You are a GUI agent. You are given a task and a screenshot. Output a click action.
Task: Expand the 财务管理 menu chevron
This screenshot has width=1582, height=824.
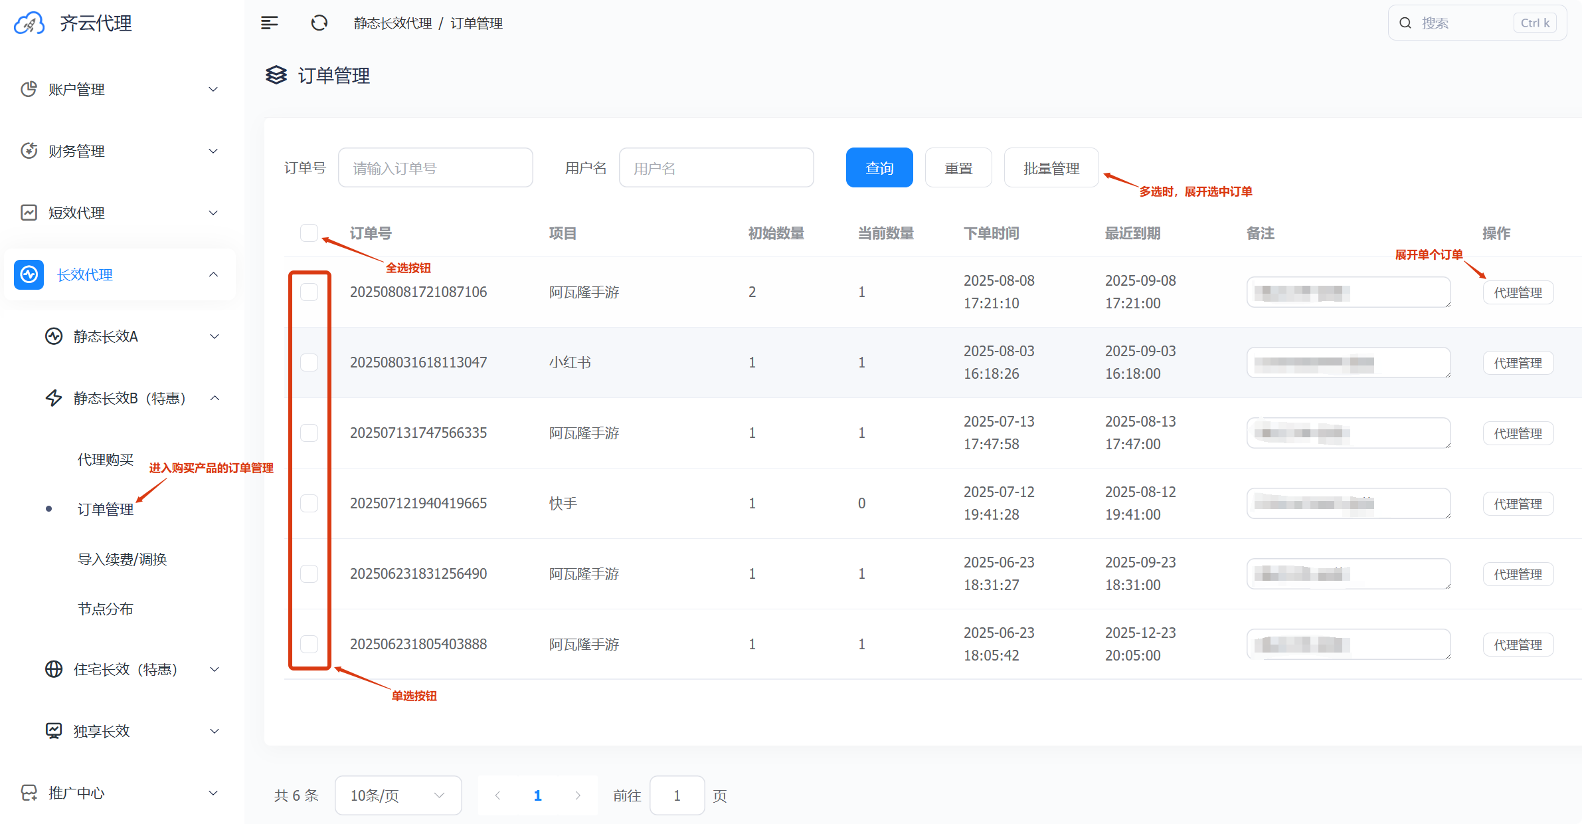(x=213, y=151)
